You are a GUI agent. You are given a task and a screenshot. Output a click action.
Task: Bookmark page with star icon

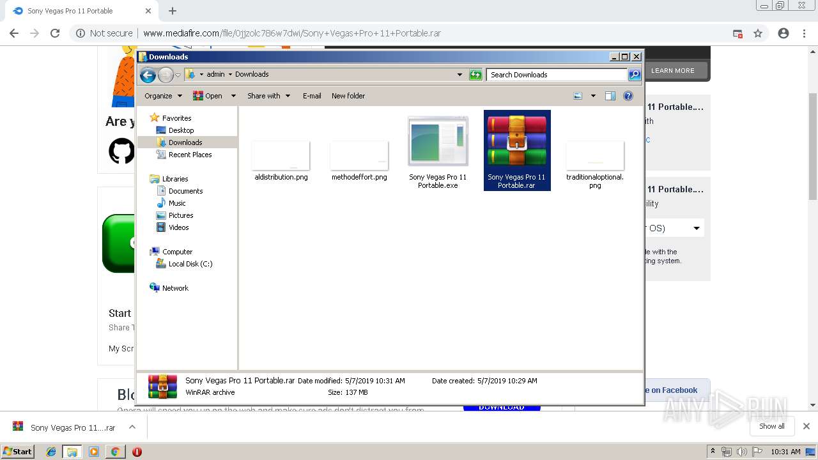[x=758, y=33]
